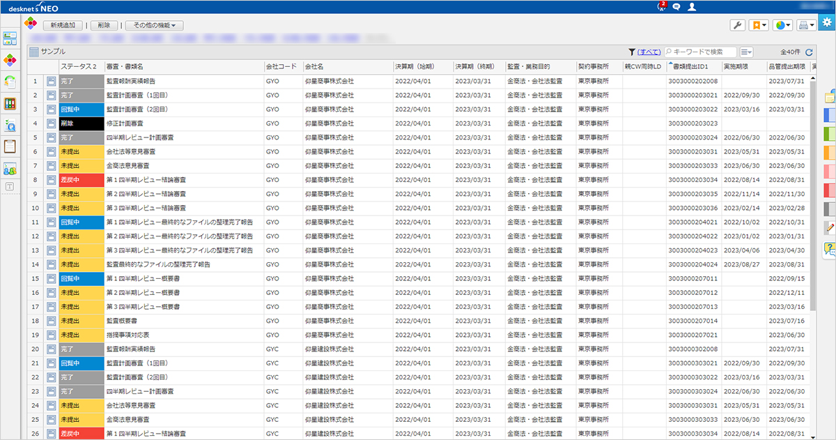Open the binder folders app in sidebar

[10, 103]
